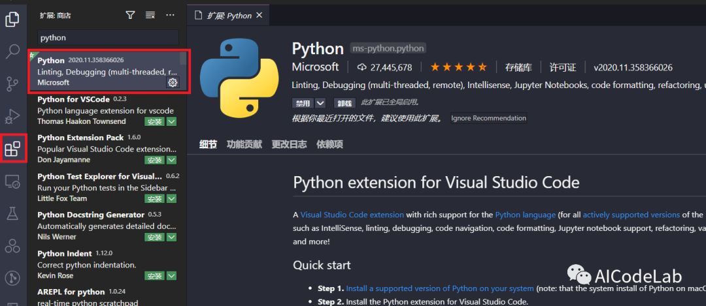Expand install options for Python Indent
The image size is (706, 306).
171,276
